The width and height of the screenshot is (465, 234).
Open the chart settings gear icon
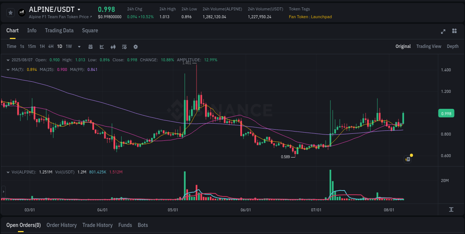[135, 47]
